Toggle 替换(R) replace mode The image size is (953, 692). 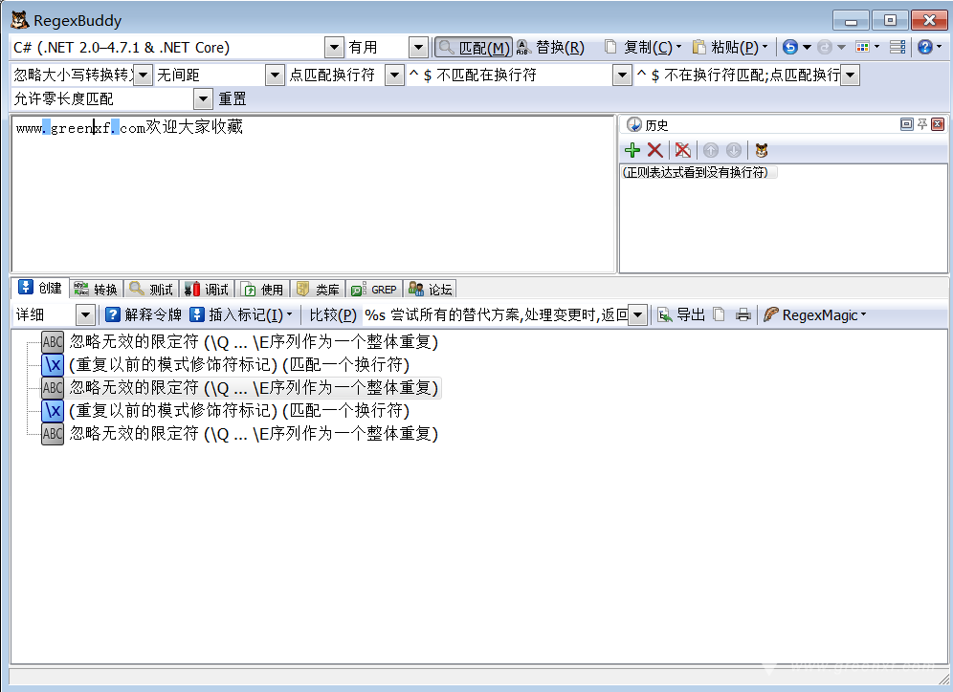pos(550,48)
